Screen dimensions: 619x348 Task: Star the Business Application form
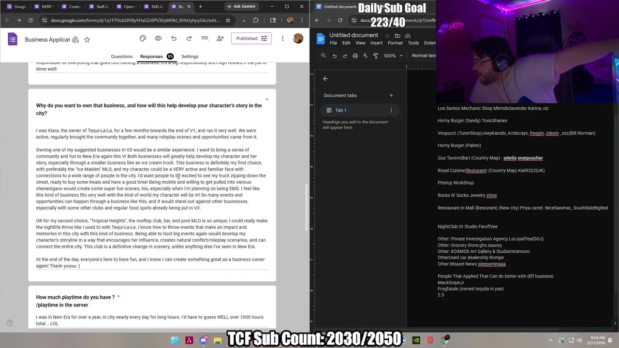[x=87, y=40]
